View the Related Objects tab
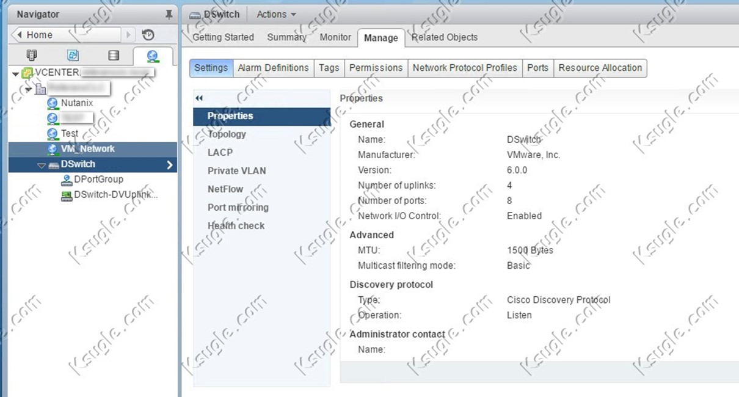This screenshot has width=739, height=397. [445, 37]
